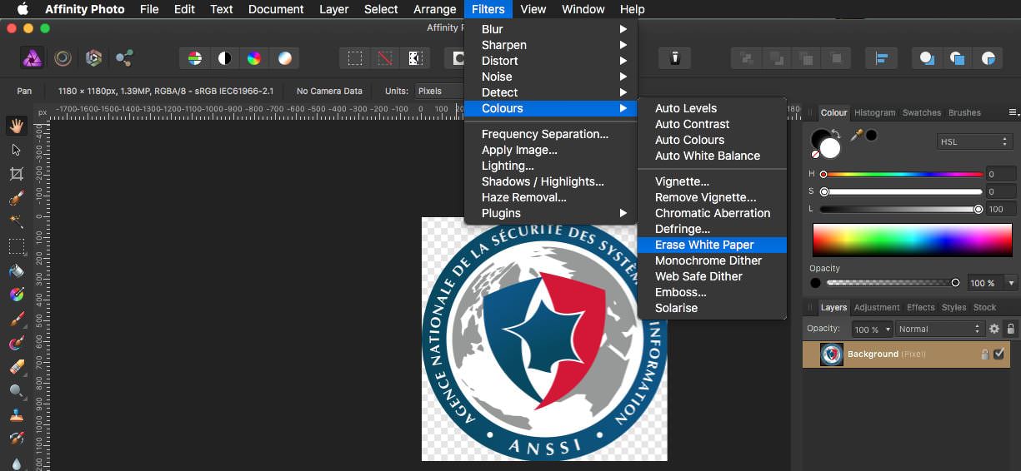Switch to the Histogram tab
Screen dimensions: 1021x471
coord(874,112)
